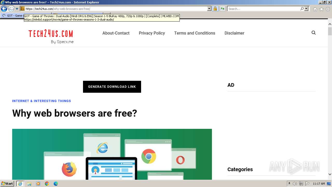332x187 pixels.
Task: Click the TECH24US.COM site logo
Action: (x=51, y=34)
